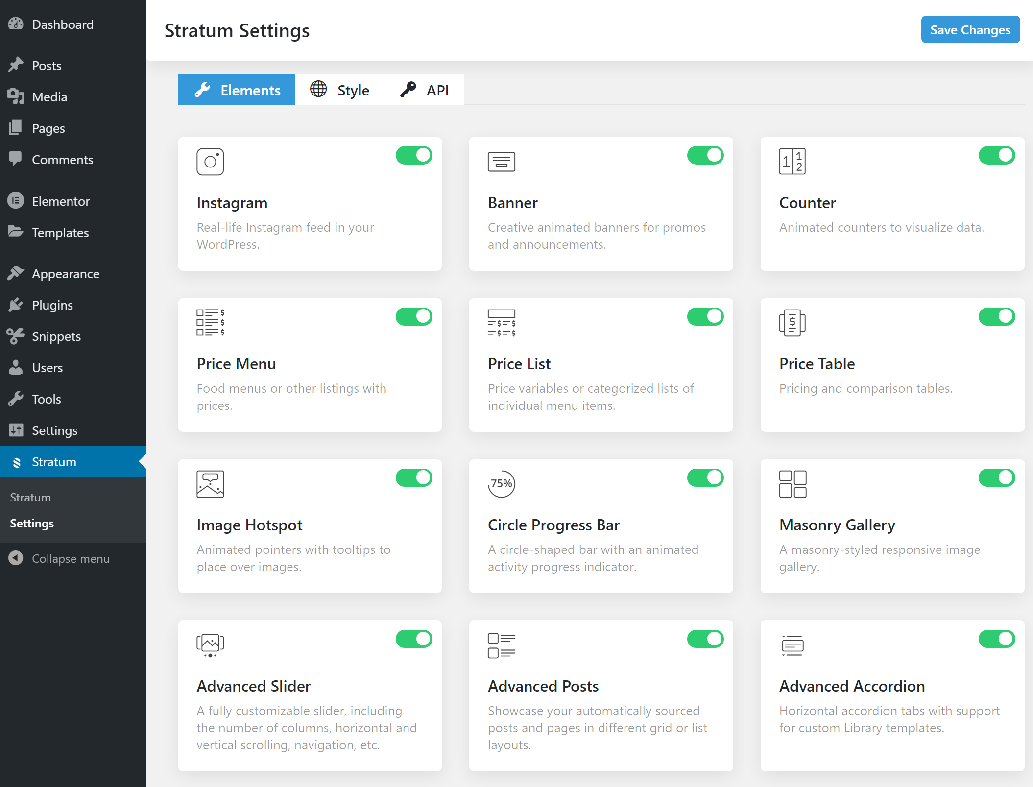This screenshot has width=1033, height=787.
Task: Click the Instagram card title
Action: (232, 203)
